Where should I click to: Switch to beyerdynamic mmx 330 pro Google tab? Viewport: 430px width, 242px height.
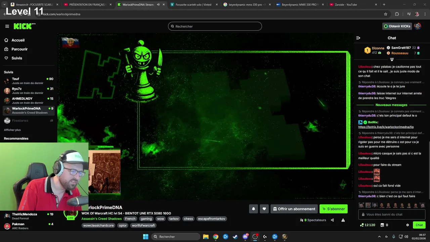pyautogui.click(x=247, y=5)
